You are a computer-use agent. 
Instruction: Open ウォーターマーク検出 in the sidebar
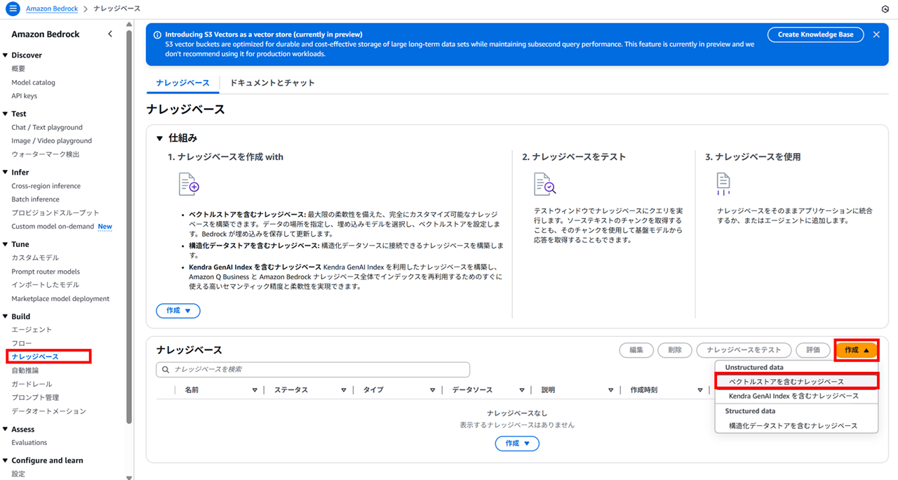(x=46, y=154)
